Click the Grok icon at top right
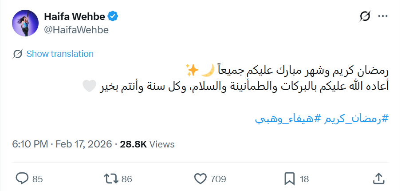413x191 pixels. coord(364,17)
